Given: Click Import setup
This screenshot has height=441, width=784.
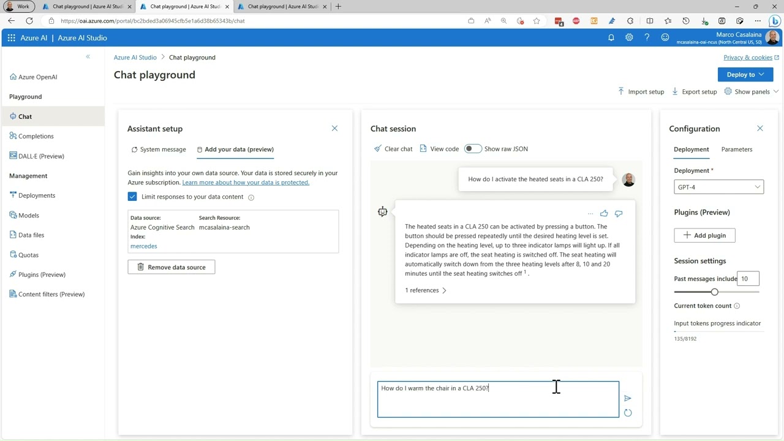Looking at the screenshot, I should [x=641, y=92].
